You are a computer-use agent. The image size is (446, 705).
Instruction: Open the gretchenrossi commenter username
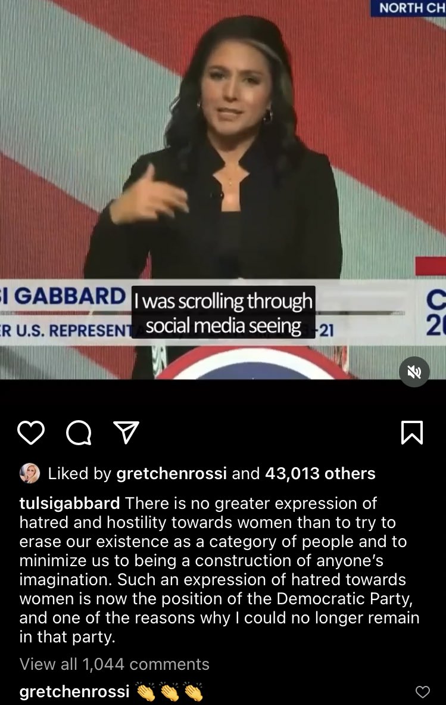coord(74,691)
